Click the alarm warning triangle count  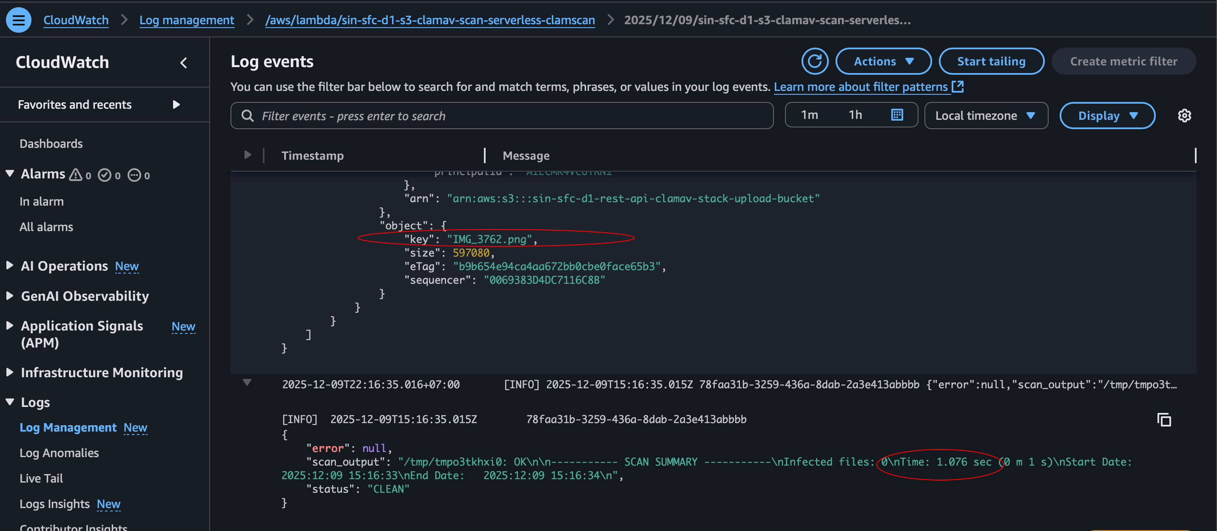[80, 175]
